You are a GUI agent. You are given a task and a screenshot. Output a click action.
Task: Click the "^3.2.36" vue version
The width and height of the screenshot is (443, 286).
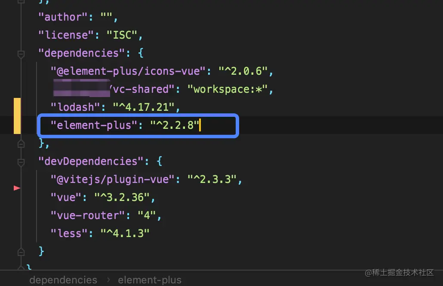[122, 198]
